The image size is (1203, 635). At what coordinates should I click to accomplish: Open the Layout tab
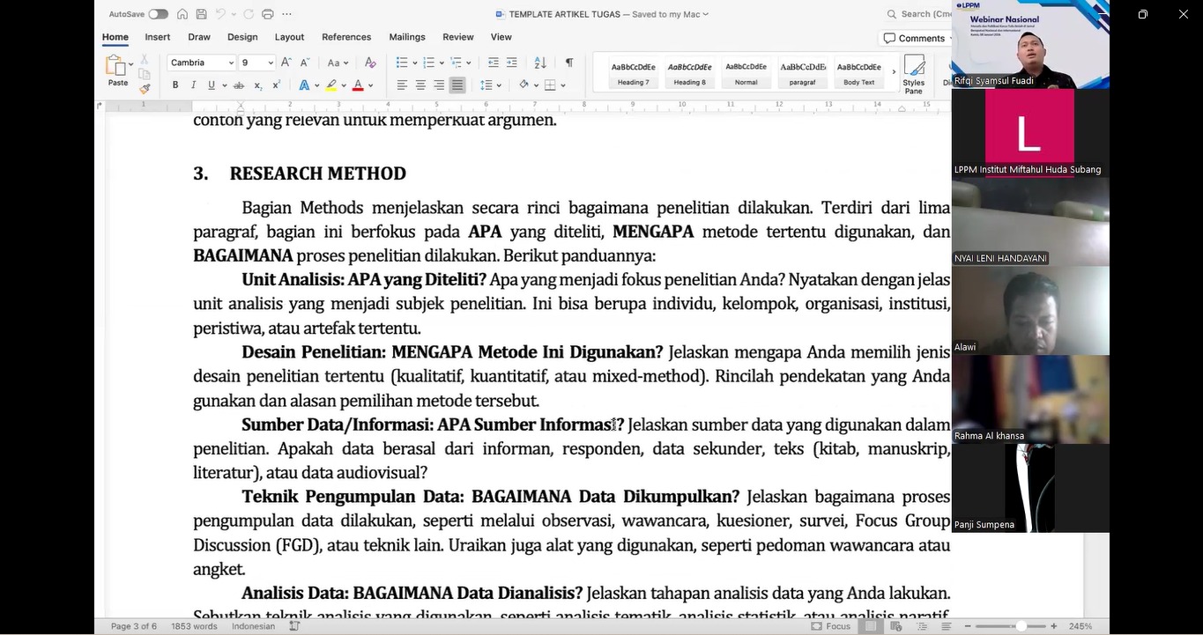pyautogui.click(x=289, y=37)
